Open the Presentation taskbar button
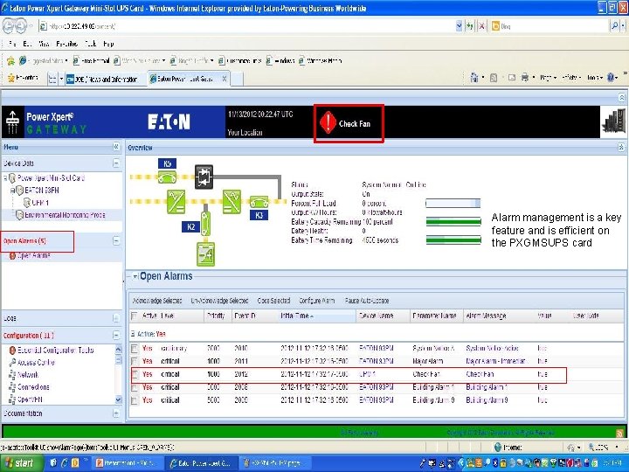This screenshot has width=629, height=472. (x=126, y=462)
